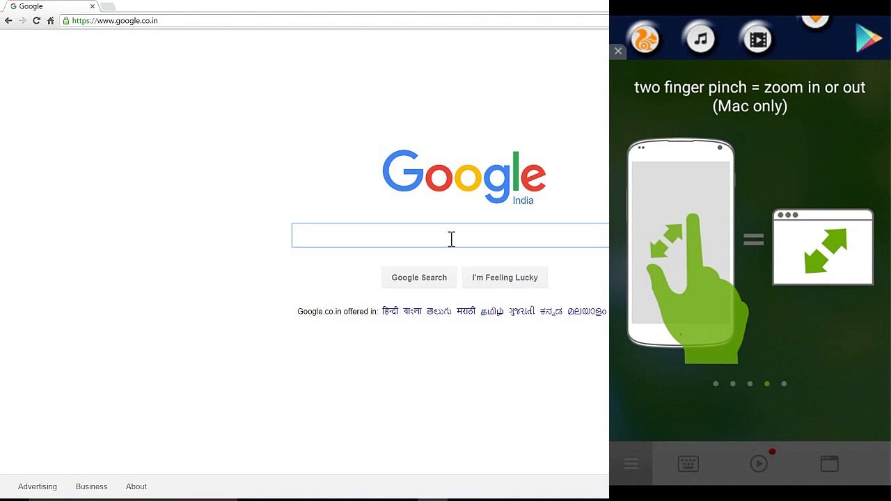Open the music note app icon
The width and height of the screenshot is (891, 501).
[x=701, y=38]
